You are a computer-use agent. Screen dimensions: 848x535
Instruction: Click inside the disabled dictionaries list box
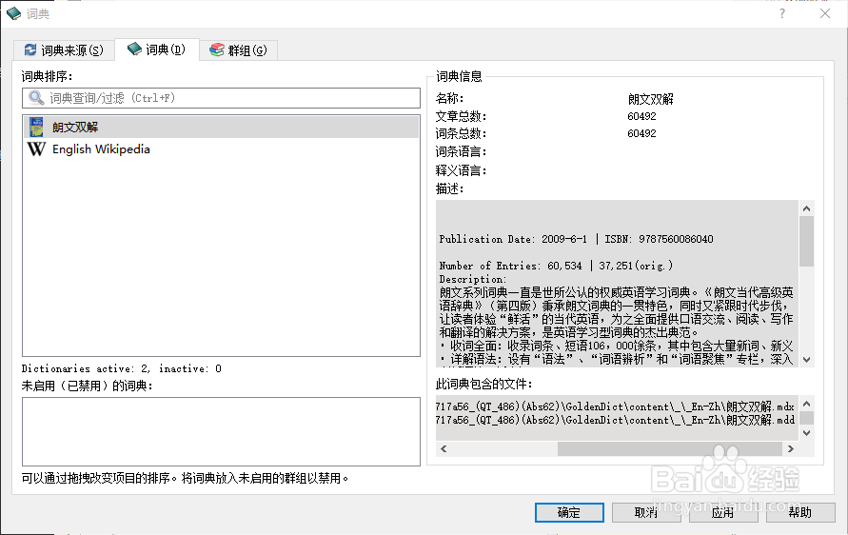pos(221,431)
